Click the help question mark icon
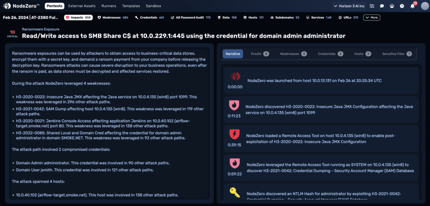430x206 pixels. pyautogui.click(x=402, y=6)
